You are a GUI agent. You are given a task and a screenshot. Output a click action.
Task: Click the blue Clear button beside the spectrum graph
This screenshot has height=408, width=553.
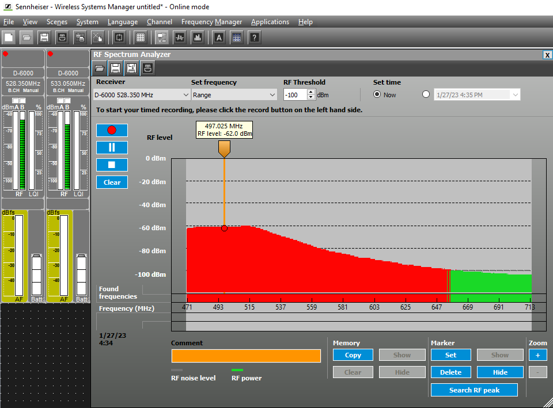click(x=112, y=182)
